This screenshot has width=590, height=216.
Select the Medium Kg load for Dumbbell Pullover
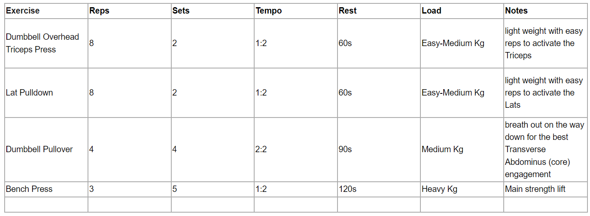tap(442, 149)
